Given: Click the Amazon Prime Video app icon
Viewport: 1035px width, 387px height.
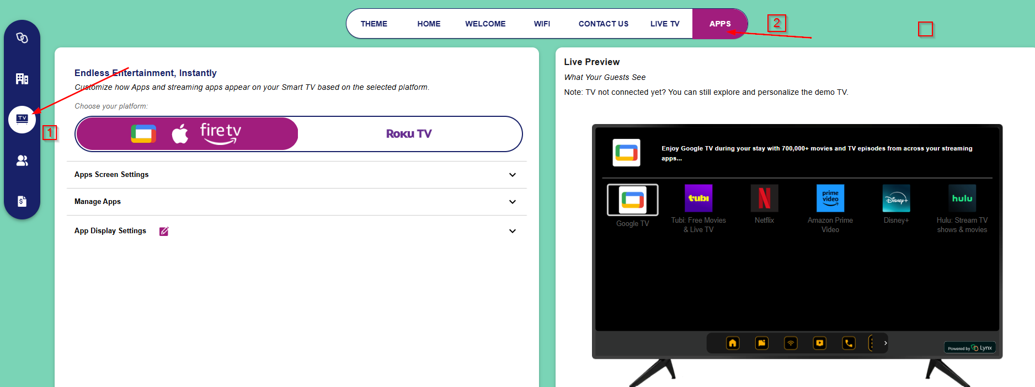Looking at the screenshot, I should 830,198.
